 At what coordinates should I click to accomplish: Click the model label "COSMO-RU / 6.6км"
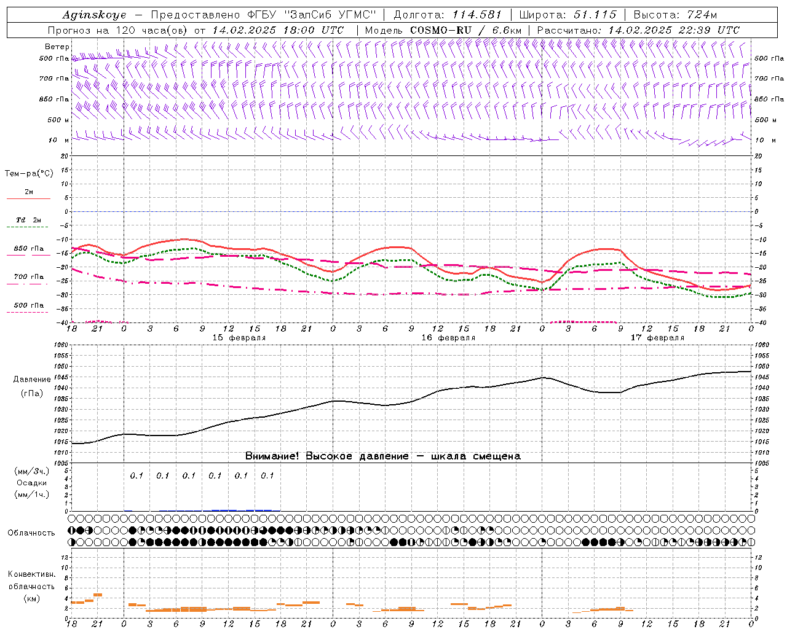(x=466, y=30)
